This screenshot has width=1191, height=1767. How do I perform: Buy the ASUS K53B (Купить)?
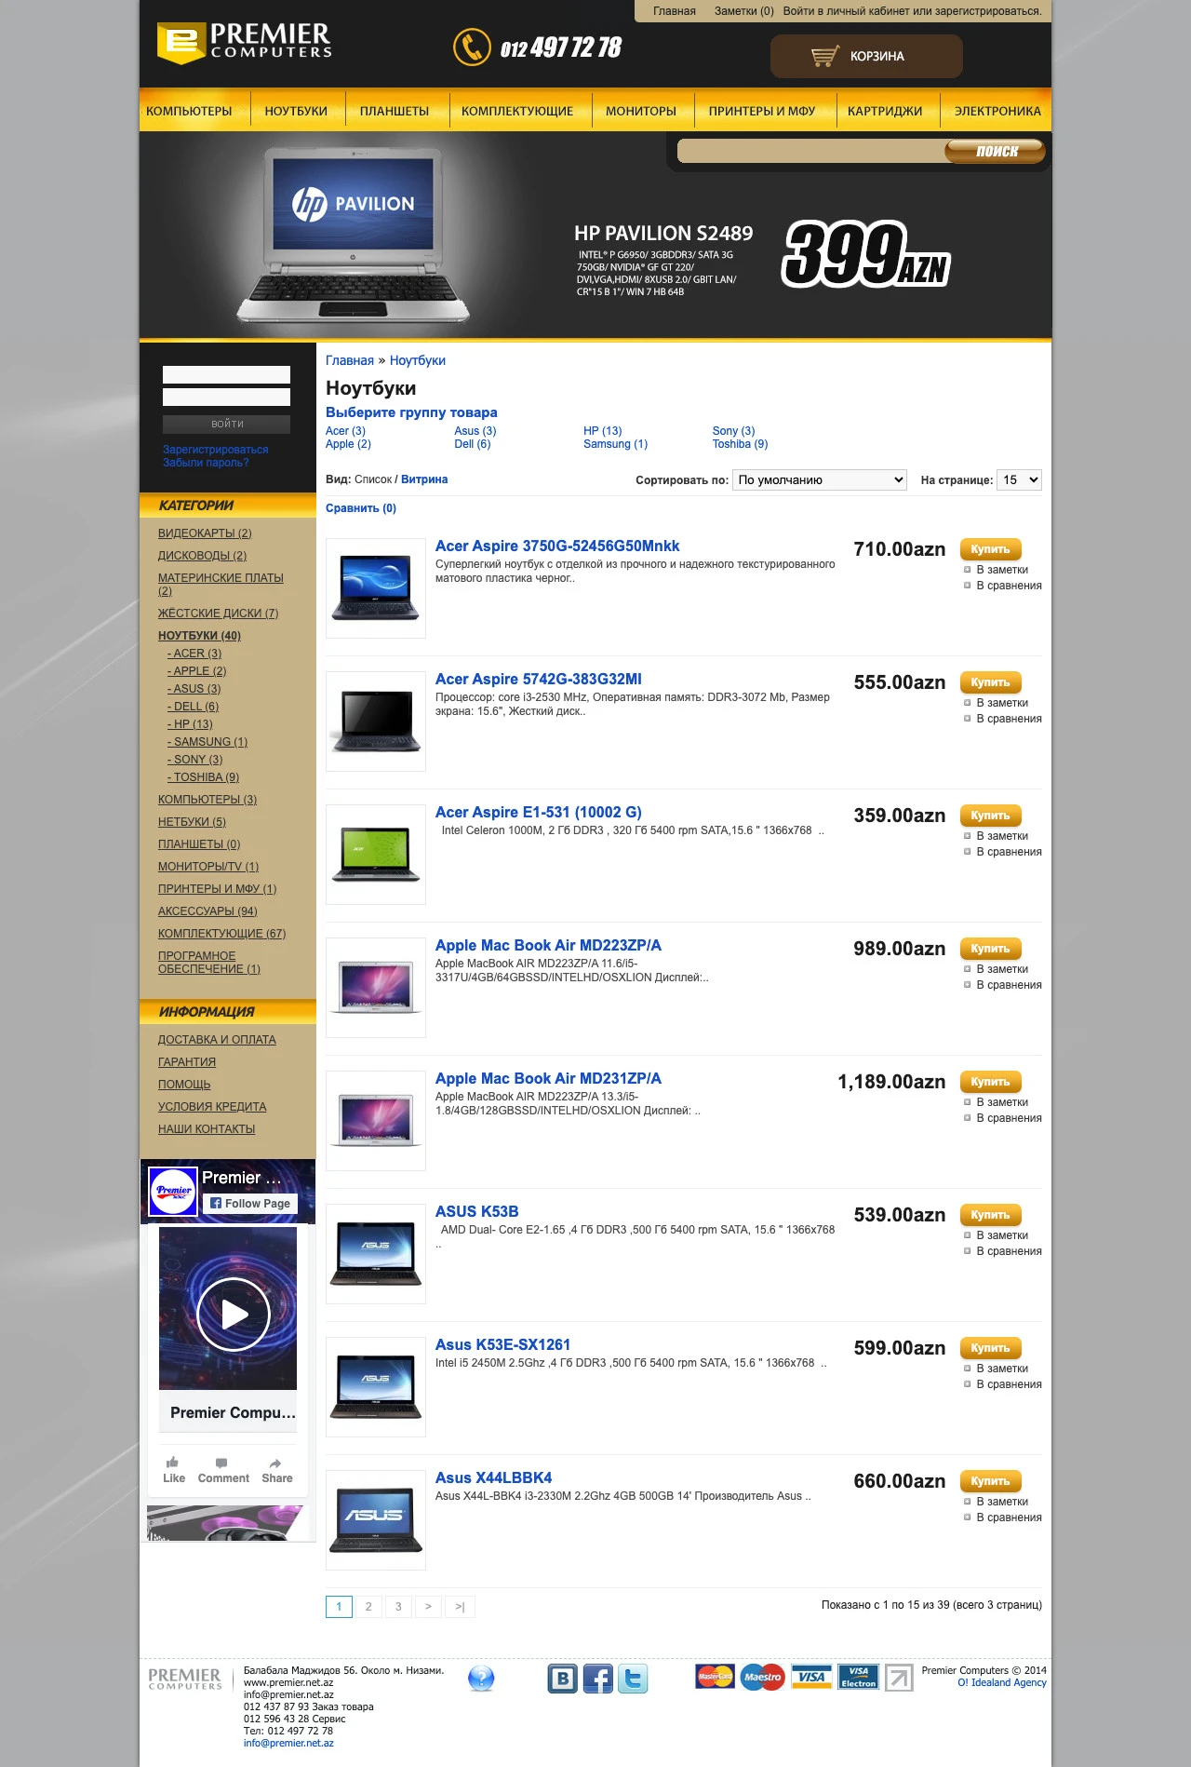click(990, 1215)
